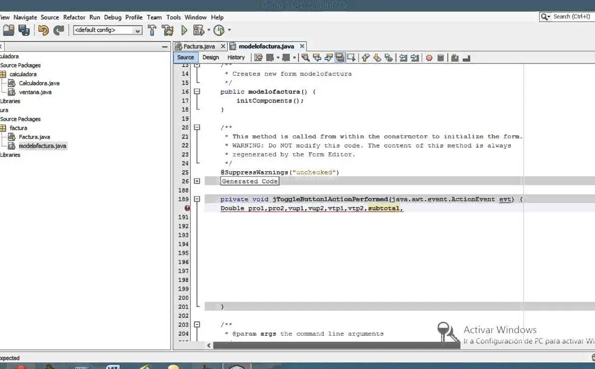
Task: Toggle the Rectangular Selection button
Action: pyautogui.click(x=351, y=57)
